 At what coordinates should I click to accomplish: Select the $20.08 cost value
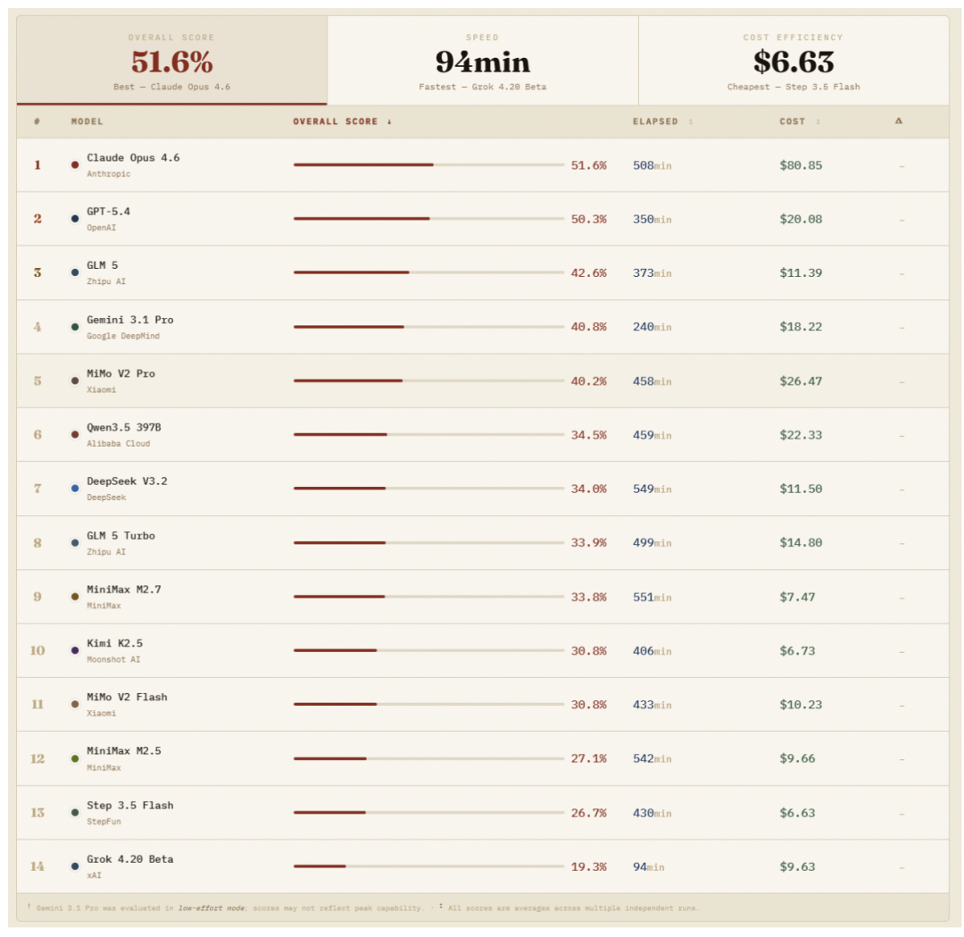(x=801, y=219)
